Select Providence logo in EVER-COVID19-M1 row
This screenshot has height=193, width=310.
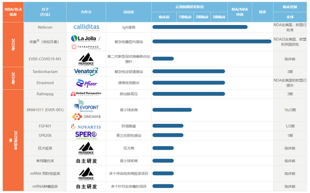point(86,59)
